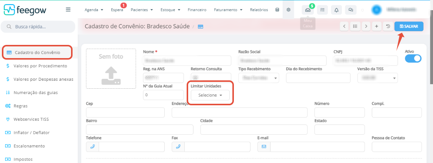Upload photo in Sem foto box
This screenshot has width=433, height=163.
tap(111, 69)
